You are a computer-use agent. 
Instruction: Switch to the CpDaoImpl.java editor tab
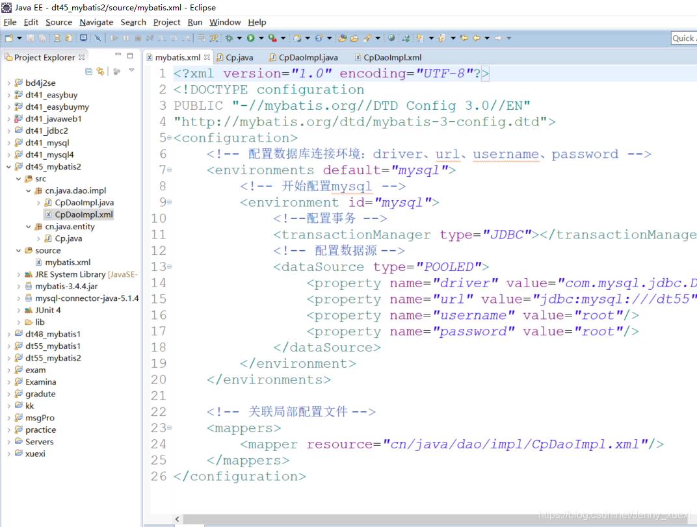point(304,57)
